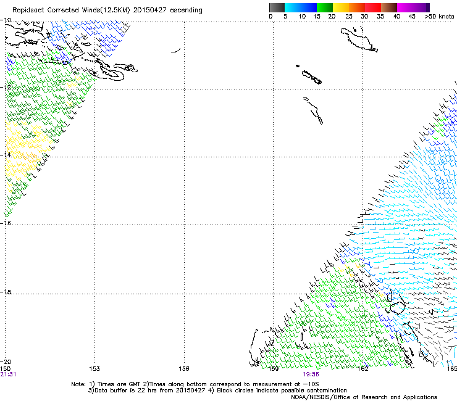Click the date '20150427' in the title

tap(150, 10)
